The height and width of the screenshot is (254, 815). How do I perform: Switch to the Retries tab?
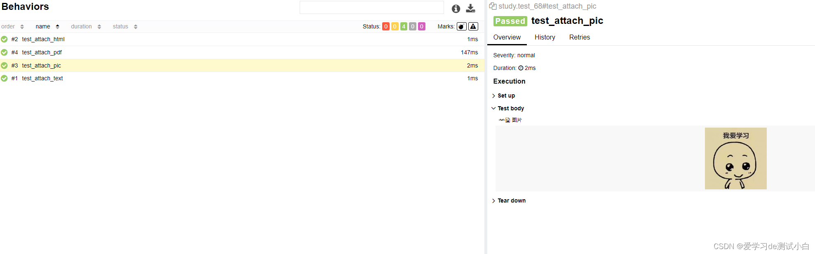pyautogui.click(x=580, y=37)
